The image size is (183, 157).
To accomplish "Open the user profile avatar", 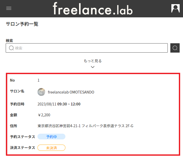I will (175, 8).
